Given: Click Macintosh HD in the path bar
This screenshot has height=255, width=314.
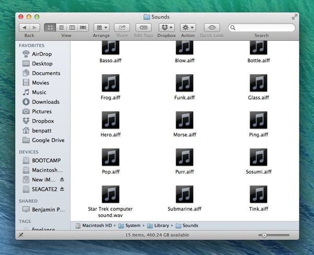Looking at the screenshot, I should pyautogui.click(x=94, y=226).
